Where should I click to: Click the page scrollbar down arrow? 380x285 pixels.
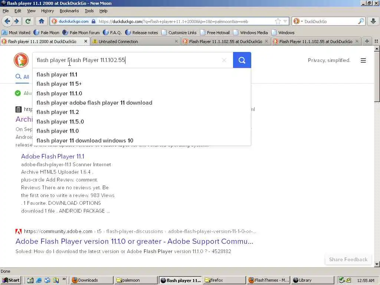(377, 264)
